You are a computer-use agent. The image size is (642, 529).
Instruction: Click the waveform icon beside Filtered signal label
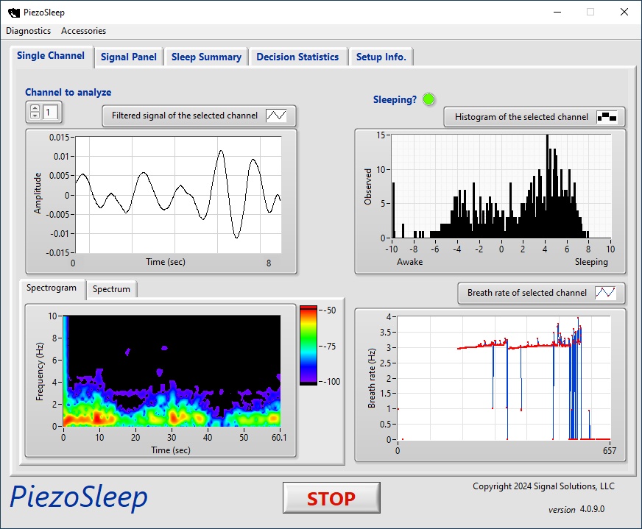click(x=276, y=116)
